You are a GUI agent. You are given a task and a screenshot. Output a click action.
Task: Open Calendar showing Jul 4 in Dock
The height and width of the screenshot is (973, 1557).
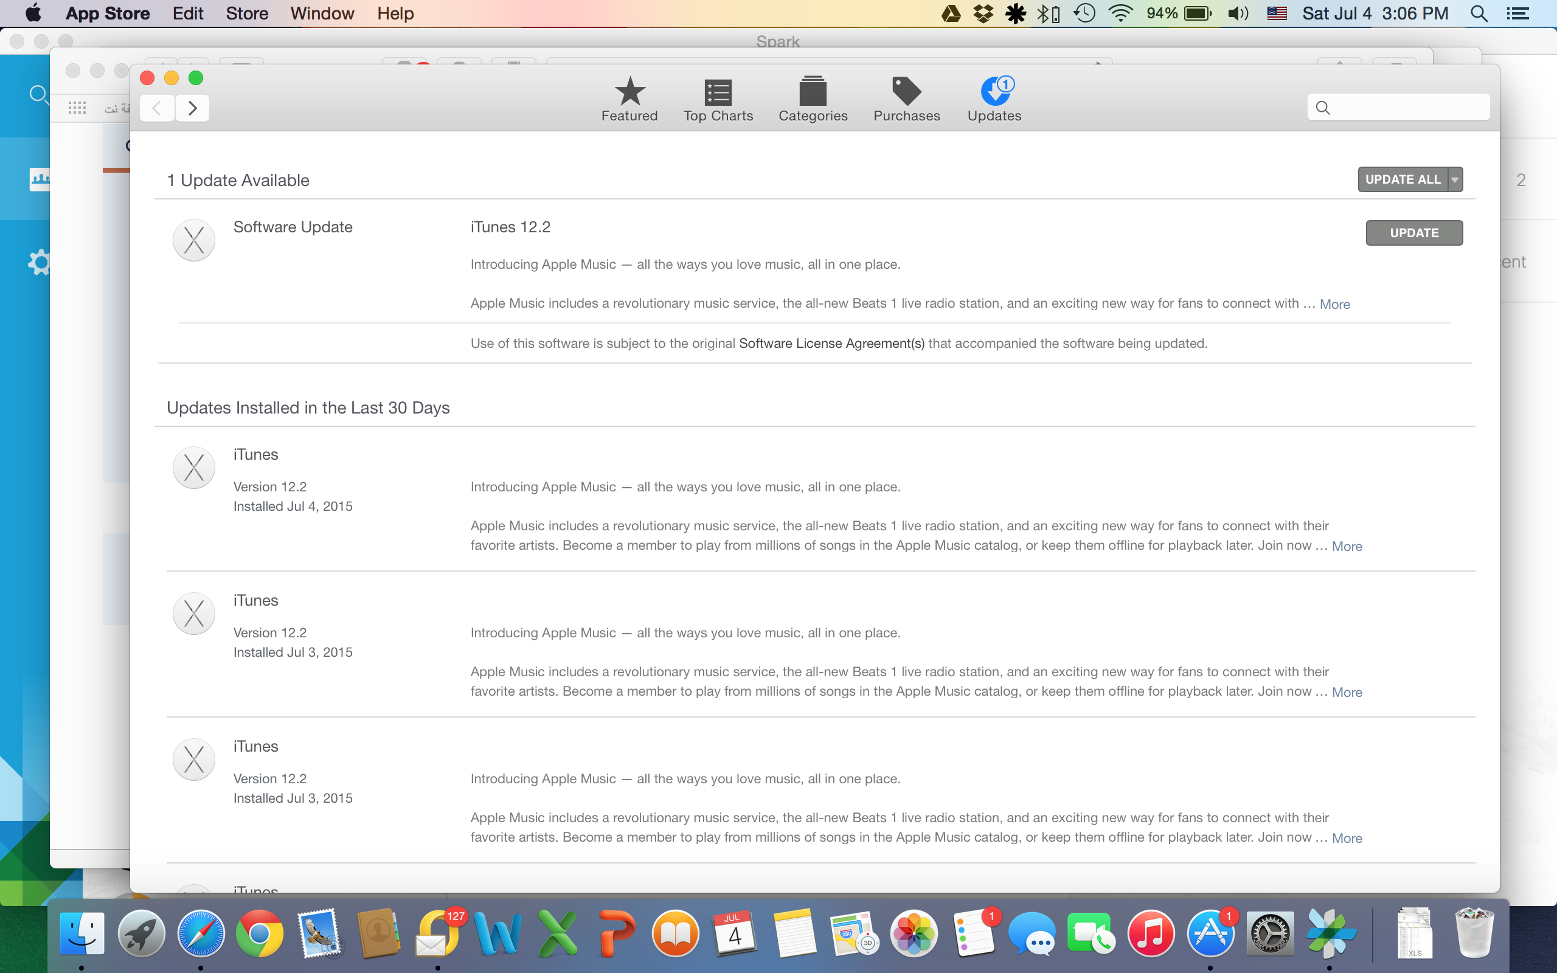[735, 932]
